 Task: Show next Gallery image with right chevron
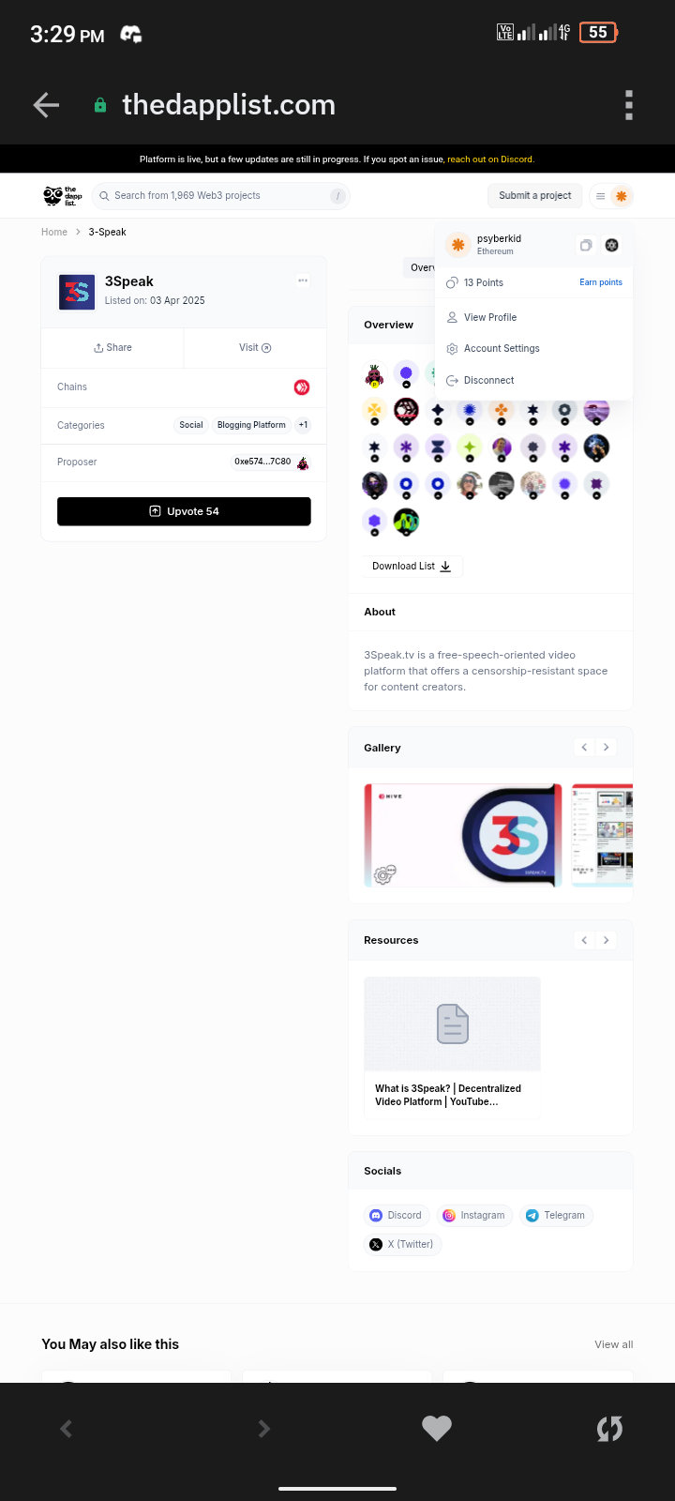coord(607,747)
